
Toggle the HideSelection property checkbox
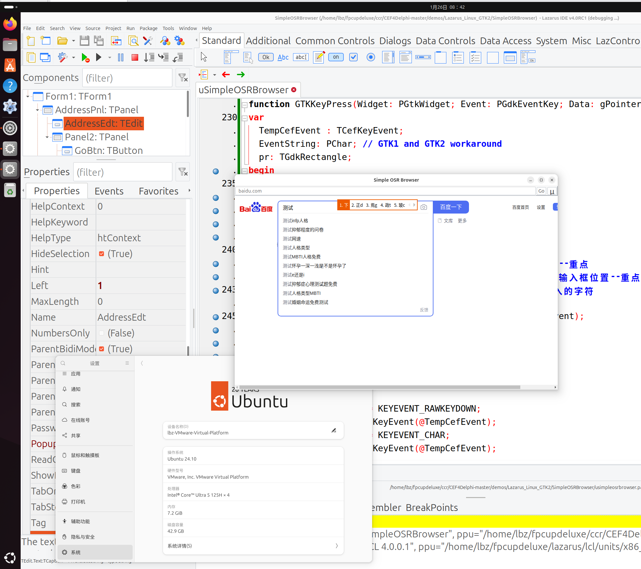(x=102, y=254)
